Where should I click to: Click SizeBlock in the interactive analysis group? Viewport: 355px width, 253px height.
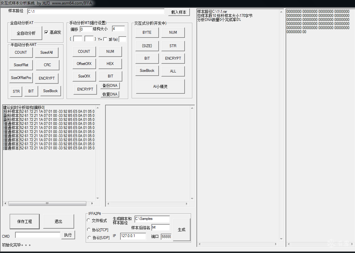[x=147, y=71]
